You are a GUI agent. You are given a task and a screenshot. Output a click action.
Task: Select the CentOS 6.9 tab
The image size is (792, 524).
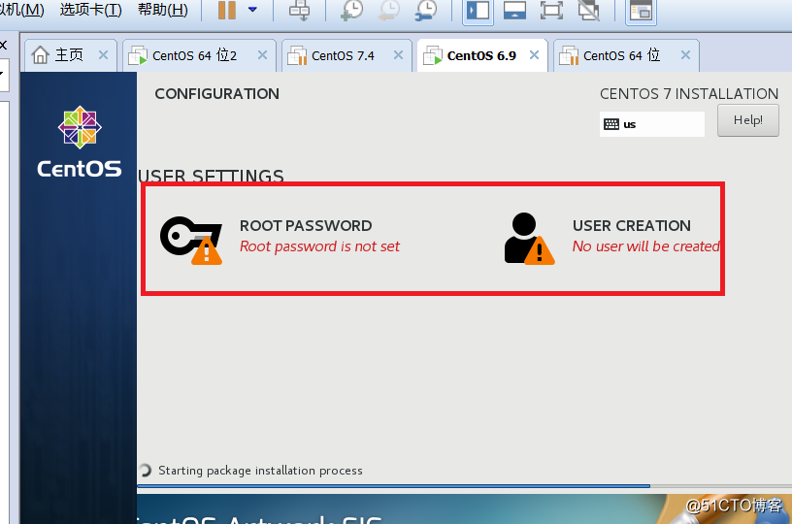[481, 55]
